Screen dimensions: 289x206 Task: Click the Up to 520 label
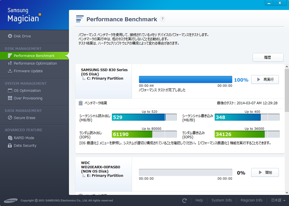click(149, 111)
